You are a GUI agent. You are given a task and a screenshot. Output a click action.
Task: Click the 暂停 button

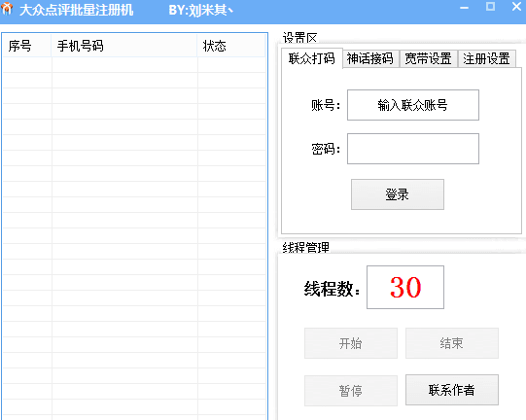(351, 391)
